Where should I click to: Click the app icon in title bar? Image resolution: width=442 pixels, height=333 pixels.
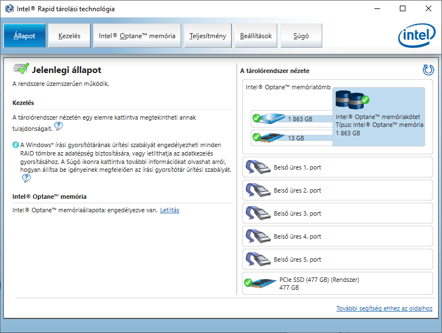click(x=10, y=9)
